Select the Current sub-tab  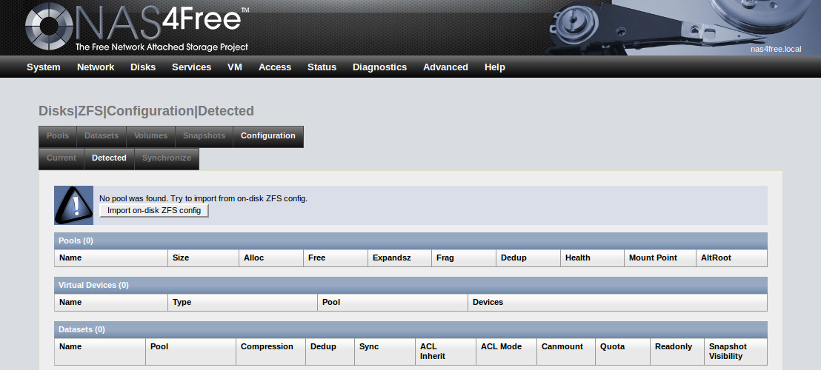[62, 158]
